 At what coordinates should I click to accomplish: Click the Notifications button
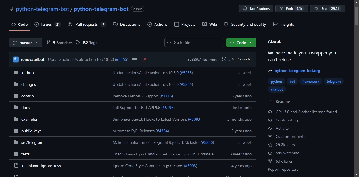coord(256,9)
